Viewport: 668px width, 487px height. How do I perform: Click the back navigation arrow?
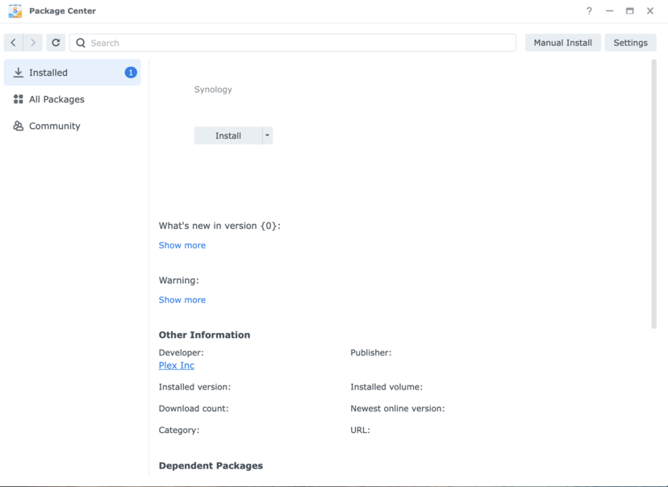click(14, 43)
